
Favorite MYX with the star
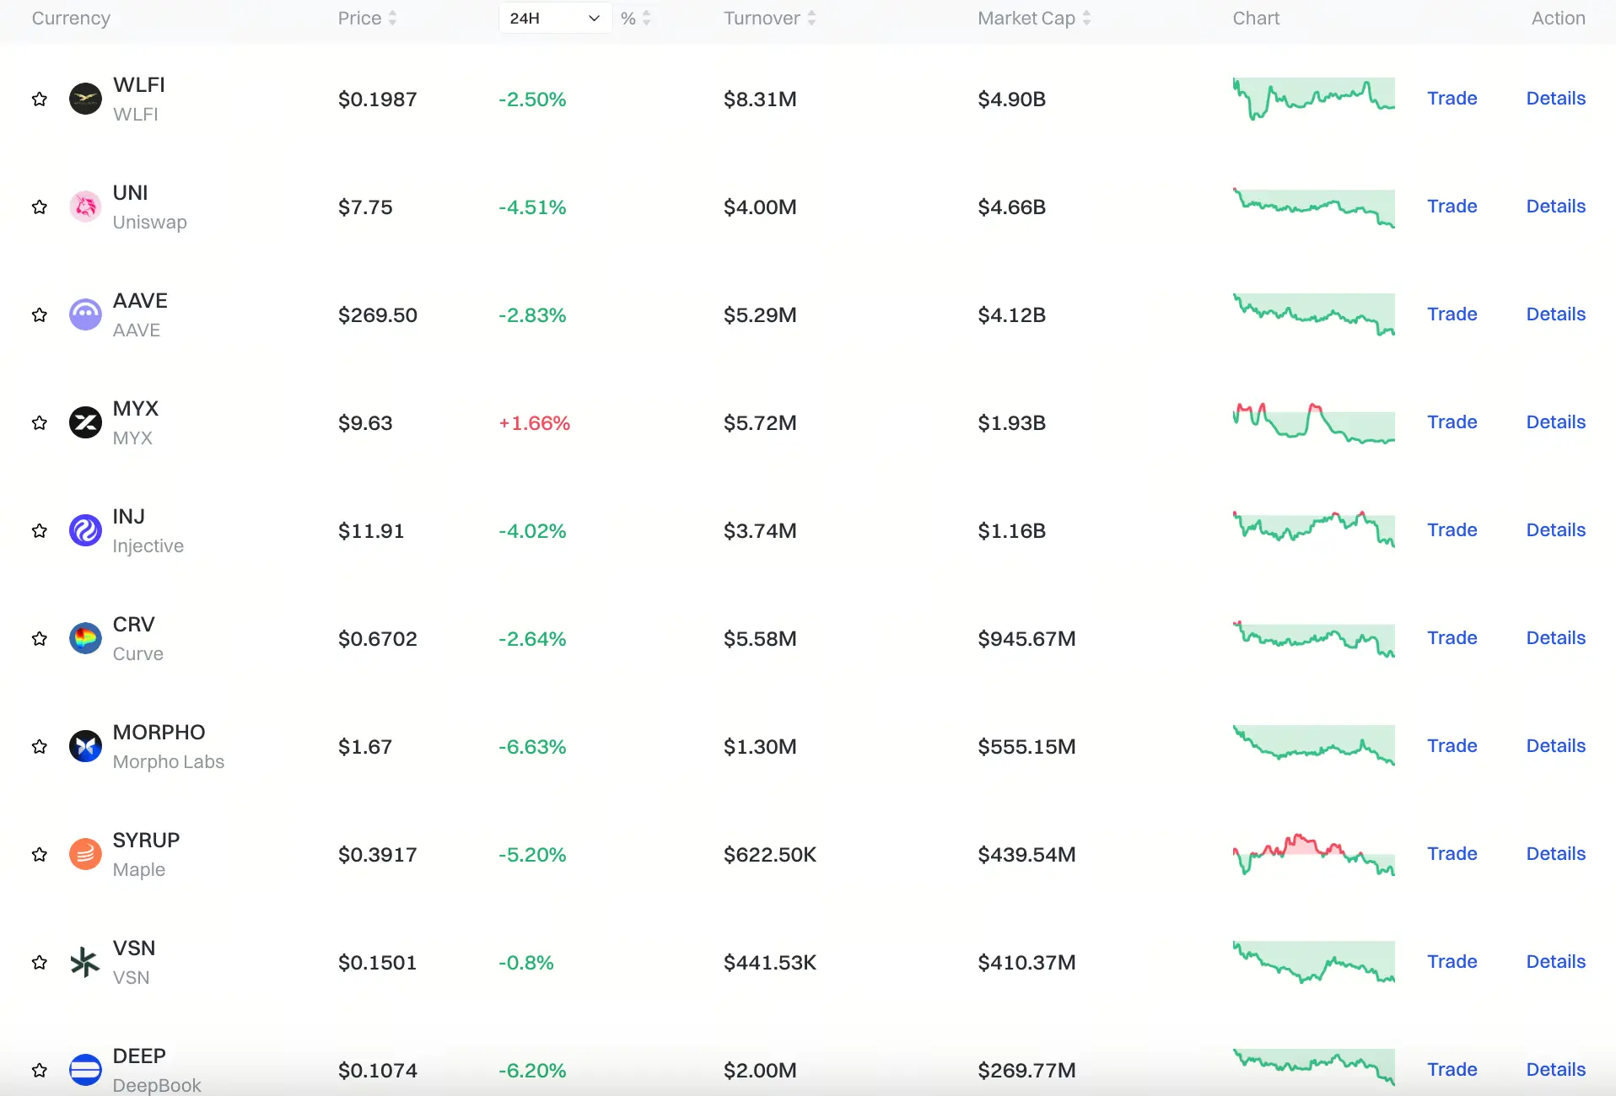(x=40, y=423)
